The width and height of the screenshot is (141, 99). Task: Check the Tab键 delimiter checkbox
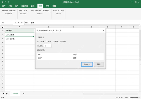(x=38, y=42)
